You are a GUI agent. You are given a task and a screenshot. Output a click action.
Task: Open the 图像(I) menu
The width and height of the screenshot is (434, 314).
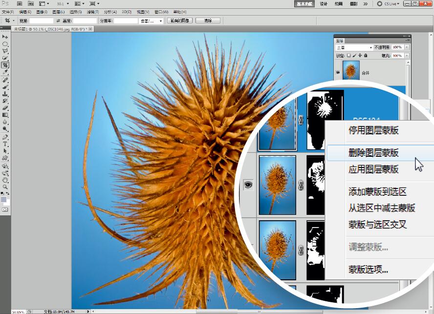pyautogui.click(x=42, y=12)
